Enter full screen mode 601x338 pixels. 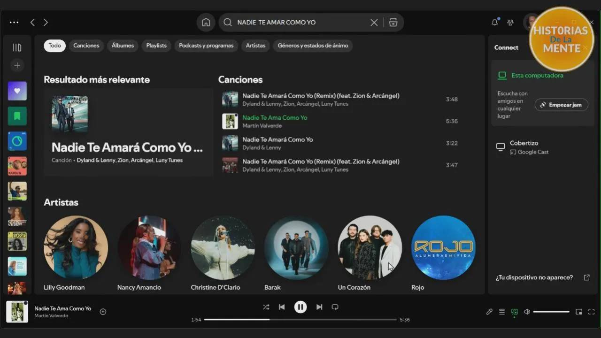[592, 312]
